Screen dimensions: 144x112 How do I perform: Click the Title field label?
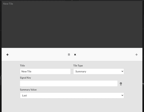(22, 66)
